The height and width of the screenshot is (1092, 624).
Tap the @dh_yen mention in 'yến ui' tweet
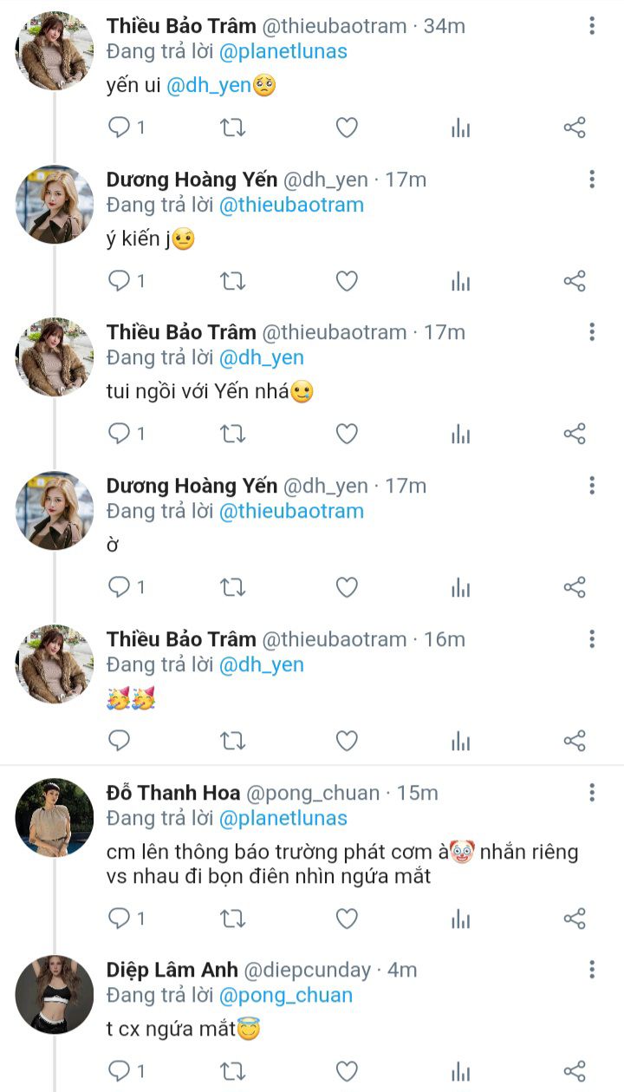coord(208,85)
